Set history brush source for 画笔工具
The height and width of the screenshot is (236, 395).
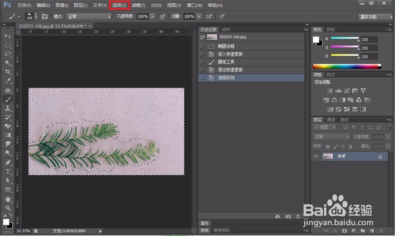tap(202, 62)
